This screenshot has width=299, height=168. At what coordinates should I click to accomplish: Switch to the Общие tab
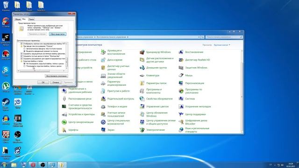pos(18,19)
